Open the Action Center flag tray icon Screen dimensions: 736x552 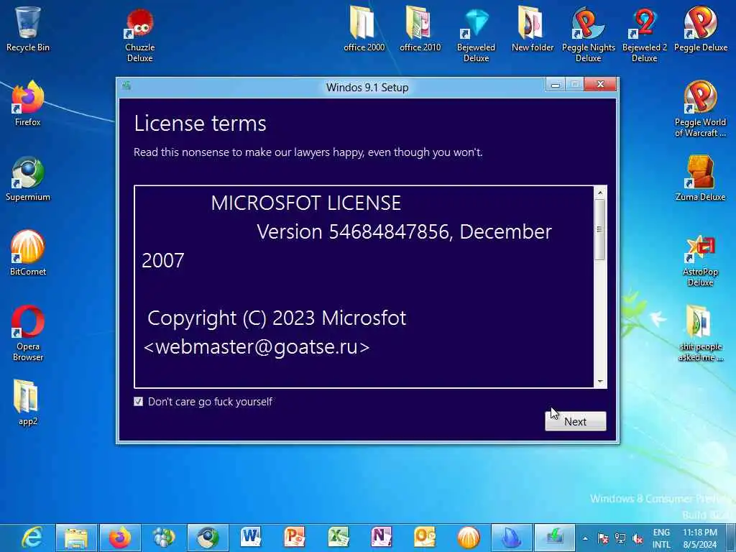coord(603,539)
